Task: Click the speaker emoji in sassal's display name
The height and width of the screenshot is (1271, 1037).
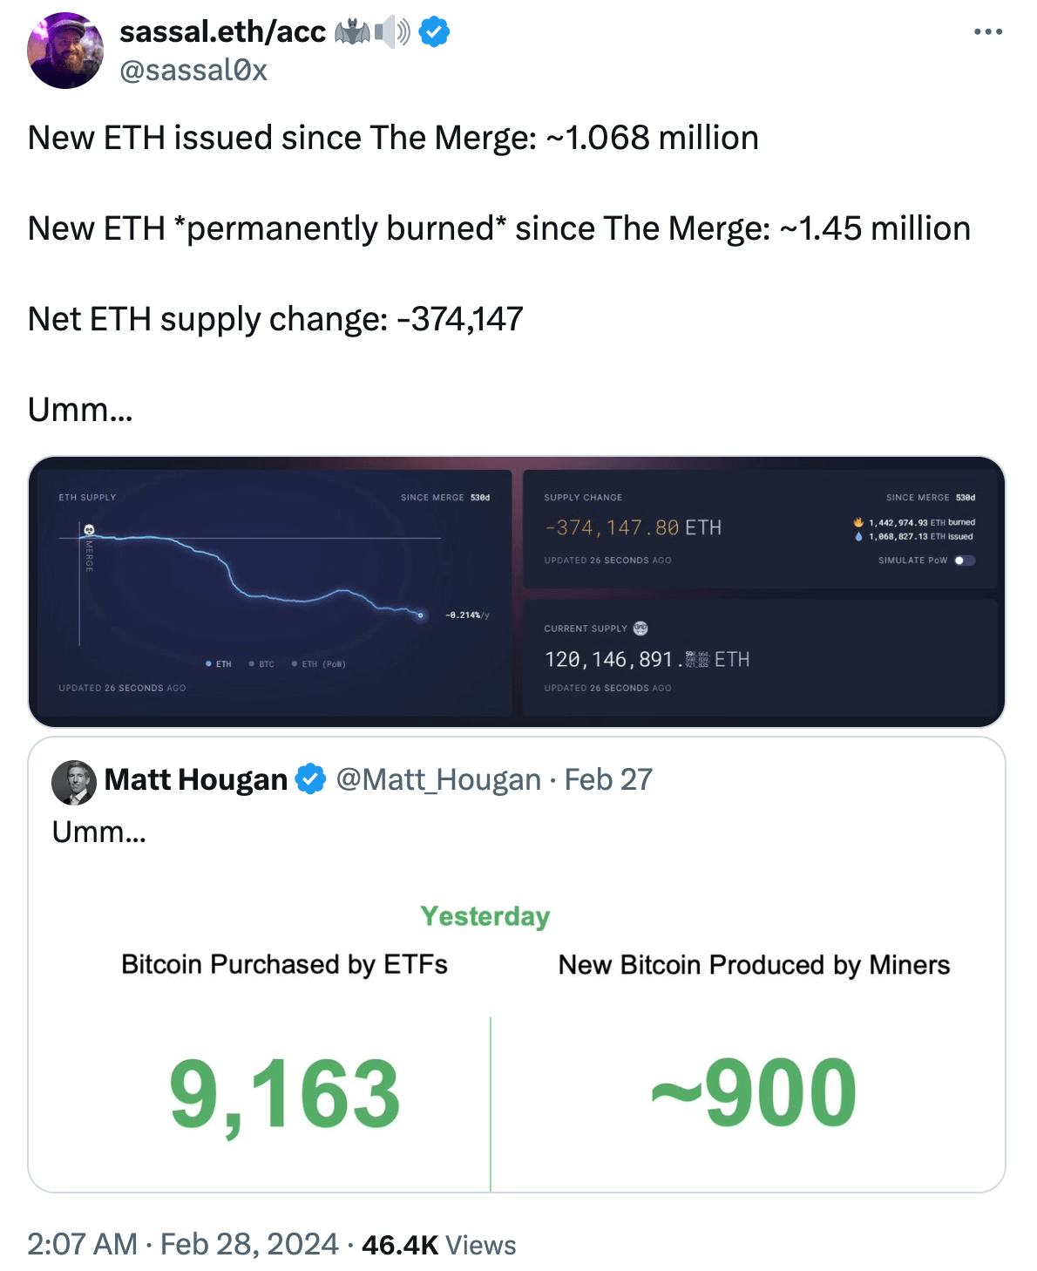Action: [390, 32]
